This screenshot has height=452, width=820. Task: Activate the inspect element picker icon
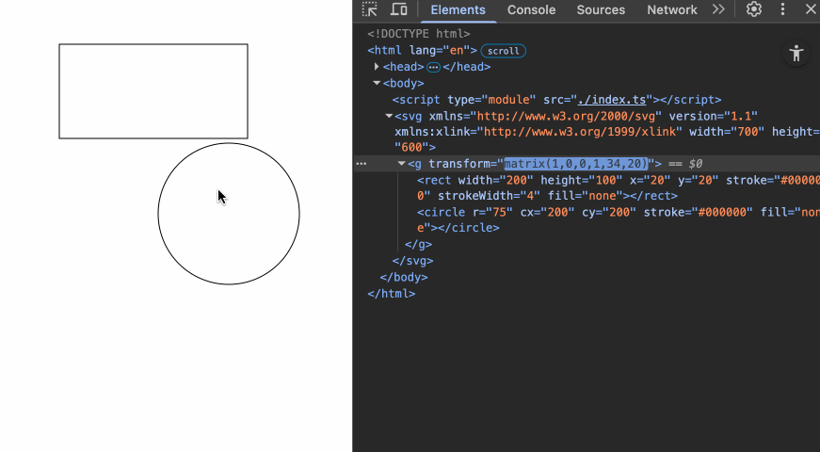click(x=370, y=9)
